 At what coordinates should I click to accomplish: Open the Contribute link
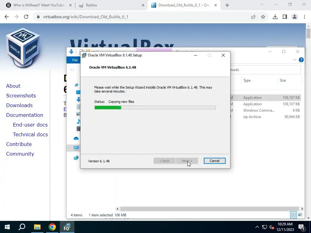tap(19, 144)
